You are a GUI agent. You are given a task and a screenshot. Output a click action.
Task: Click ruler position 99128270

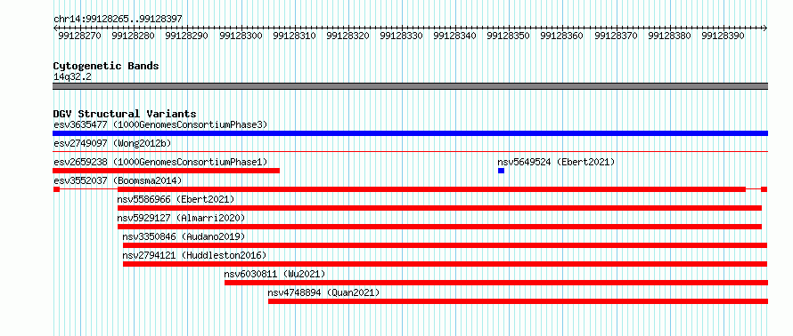click(x=80, y=36)
